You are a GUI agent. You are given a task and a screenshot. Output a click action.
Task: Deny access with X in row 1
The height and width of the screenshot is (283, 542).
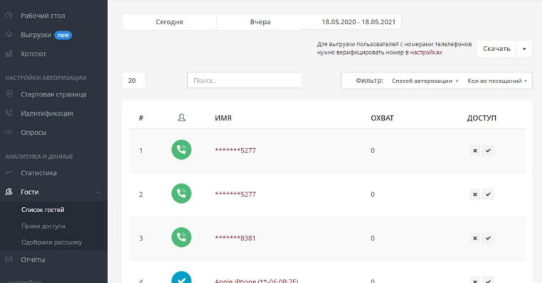point(475,150)
